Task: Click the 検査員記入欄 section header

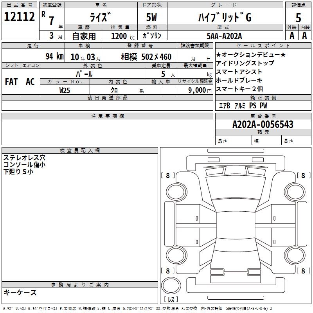Action: pyautogui.click(x=80, y=151)
